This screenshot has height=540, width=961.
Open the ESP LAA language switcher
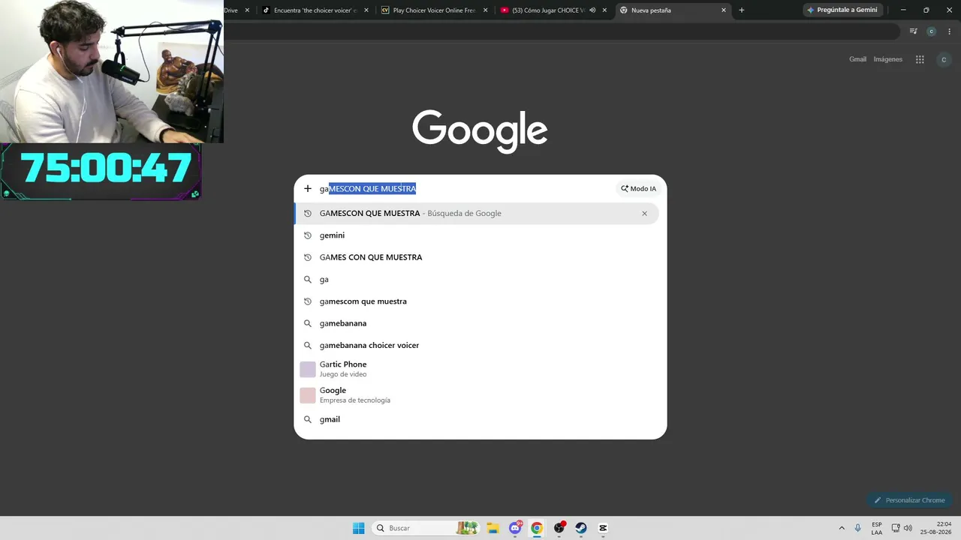(877, 528)
